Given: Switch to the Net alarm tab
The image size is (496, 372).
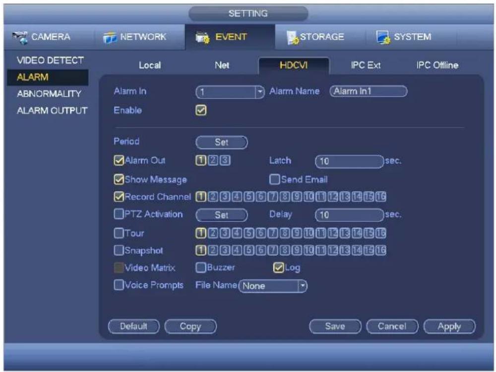Looking at the screenshot, I should pos(222,65).
